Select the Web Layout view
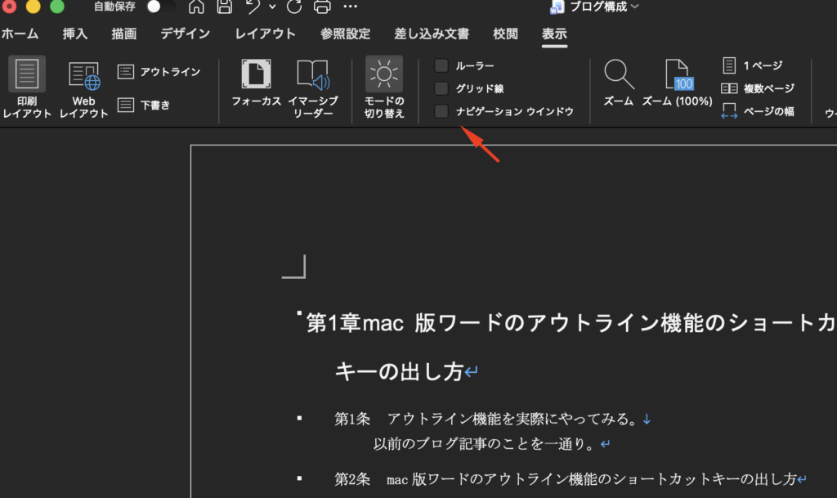This screenshot has height=498, width=837. coord(83,87)
